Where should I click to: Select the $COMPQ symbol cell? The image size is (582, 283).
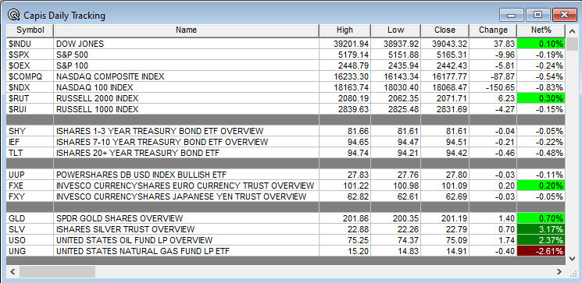click(x=30, y=76)
